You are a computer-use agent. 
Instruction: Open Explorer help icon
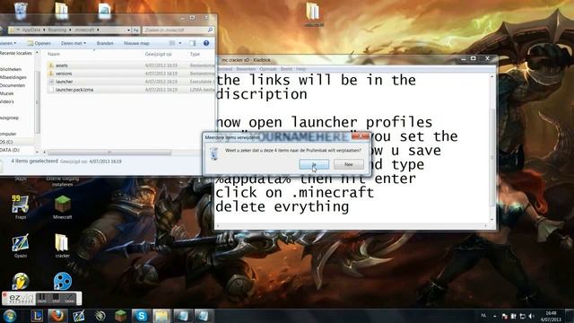(206, 43)
